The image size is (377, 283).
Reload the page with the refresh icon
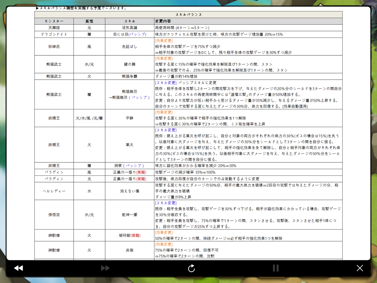pyautogui.click(x=191, y=268)
